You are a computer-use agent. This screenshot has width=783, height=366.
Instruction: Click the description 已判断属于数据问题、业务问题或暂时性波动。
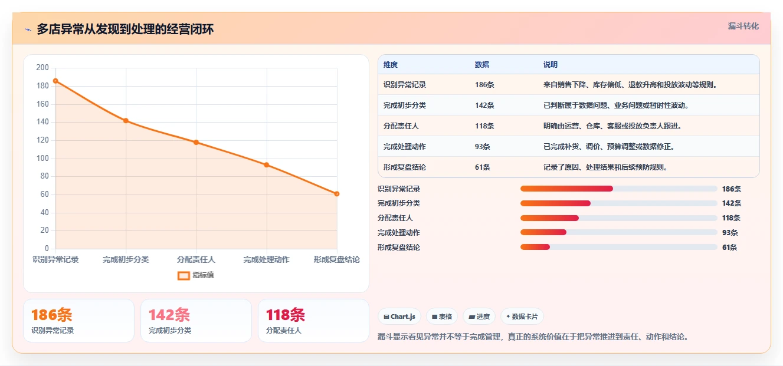[618, 105]
